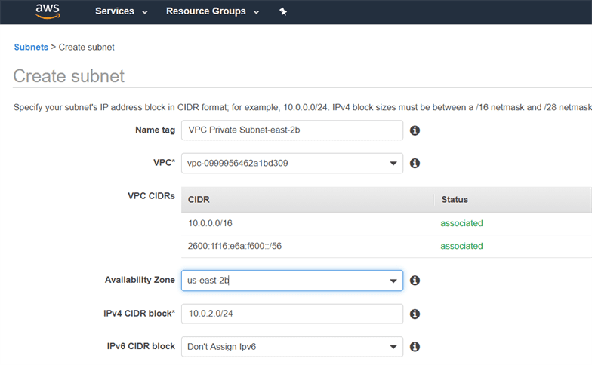The width and height of the screenshot is (592, 365).
Task: Click info icon next to IPv4 CIDR block
Action: (x=415, y=314)
